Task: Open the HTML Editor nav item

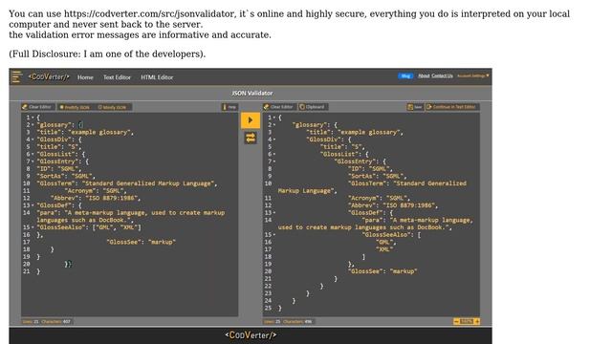Action: [157, 77]
